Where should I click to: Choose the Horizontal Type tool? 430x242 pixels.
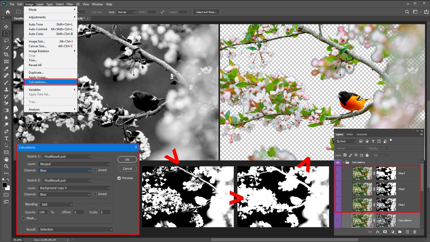tap(6, 138)
